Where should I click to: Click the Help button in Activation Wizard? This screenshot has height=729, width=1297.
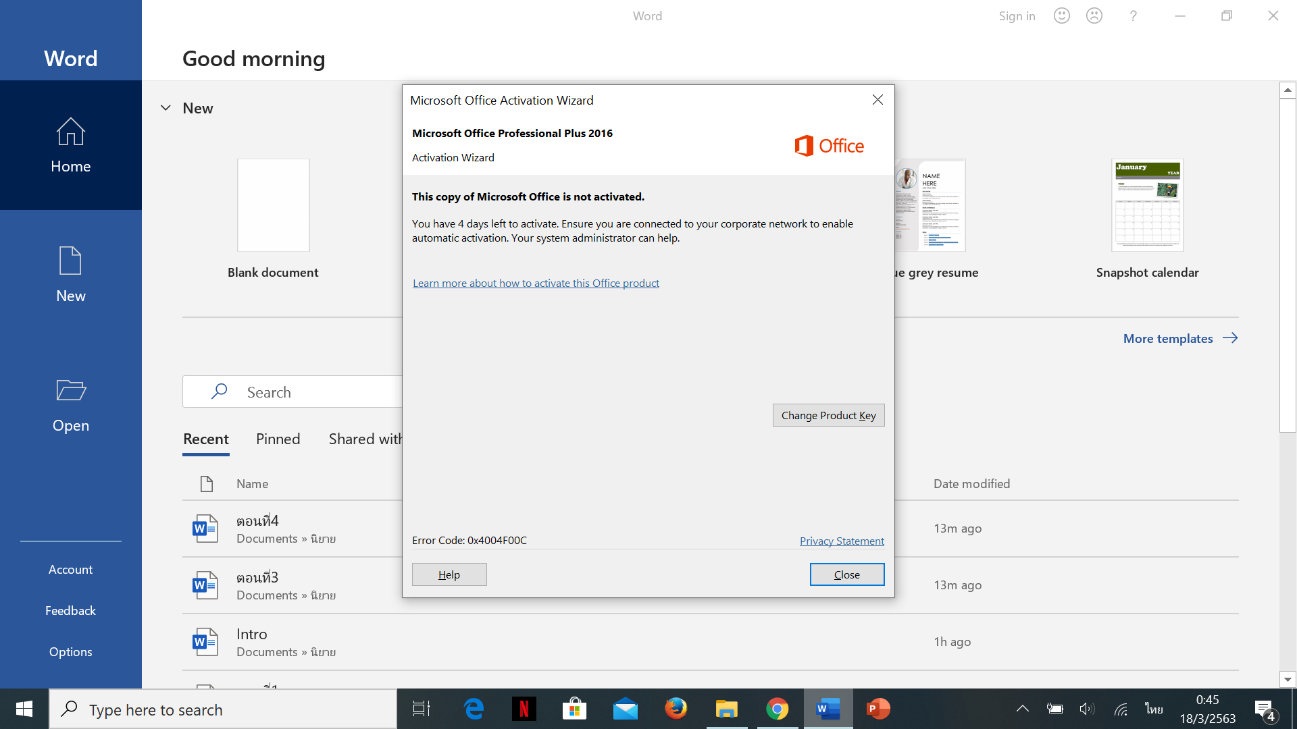[x=449, y=574]
